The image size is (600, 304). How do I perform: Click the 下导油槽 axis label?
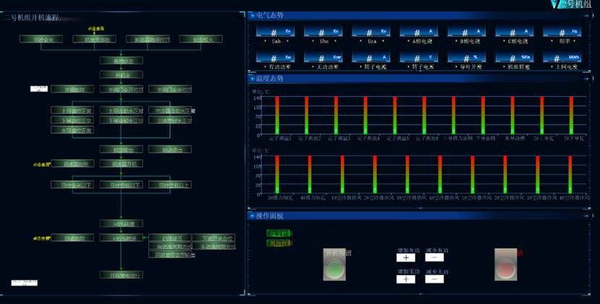coord(485,138)
